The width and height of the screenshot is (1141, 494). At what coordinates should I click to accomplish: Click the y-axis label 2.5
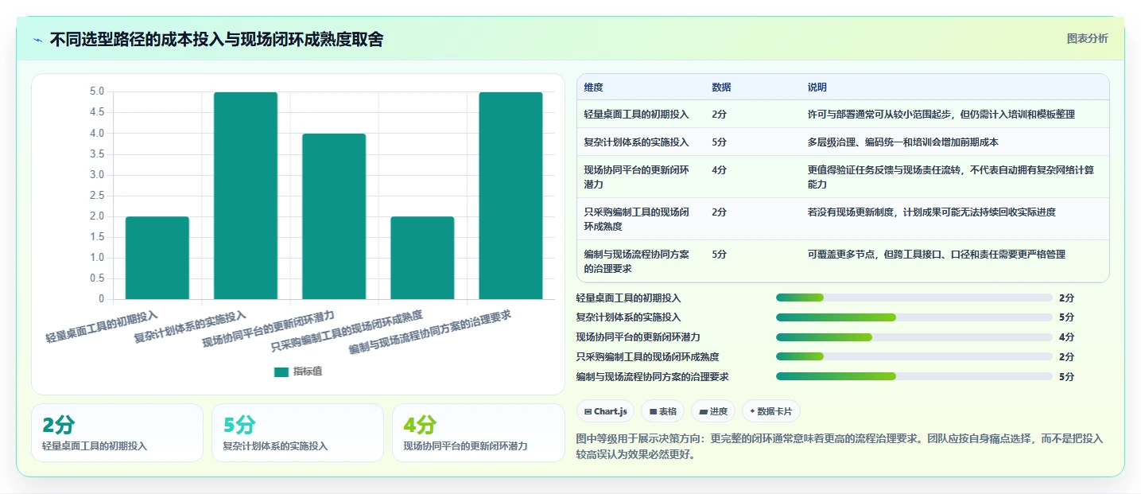96,196
